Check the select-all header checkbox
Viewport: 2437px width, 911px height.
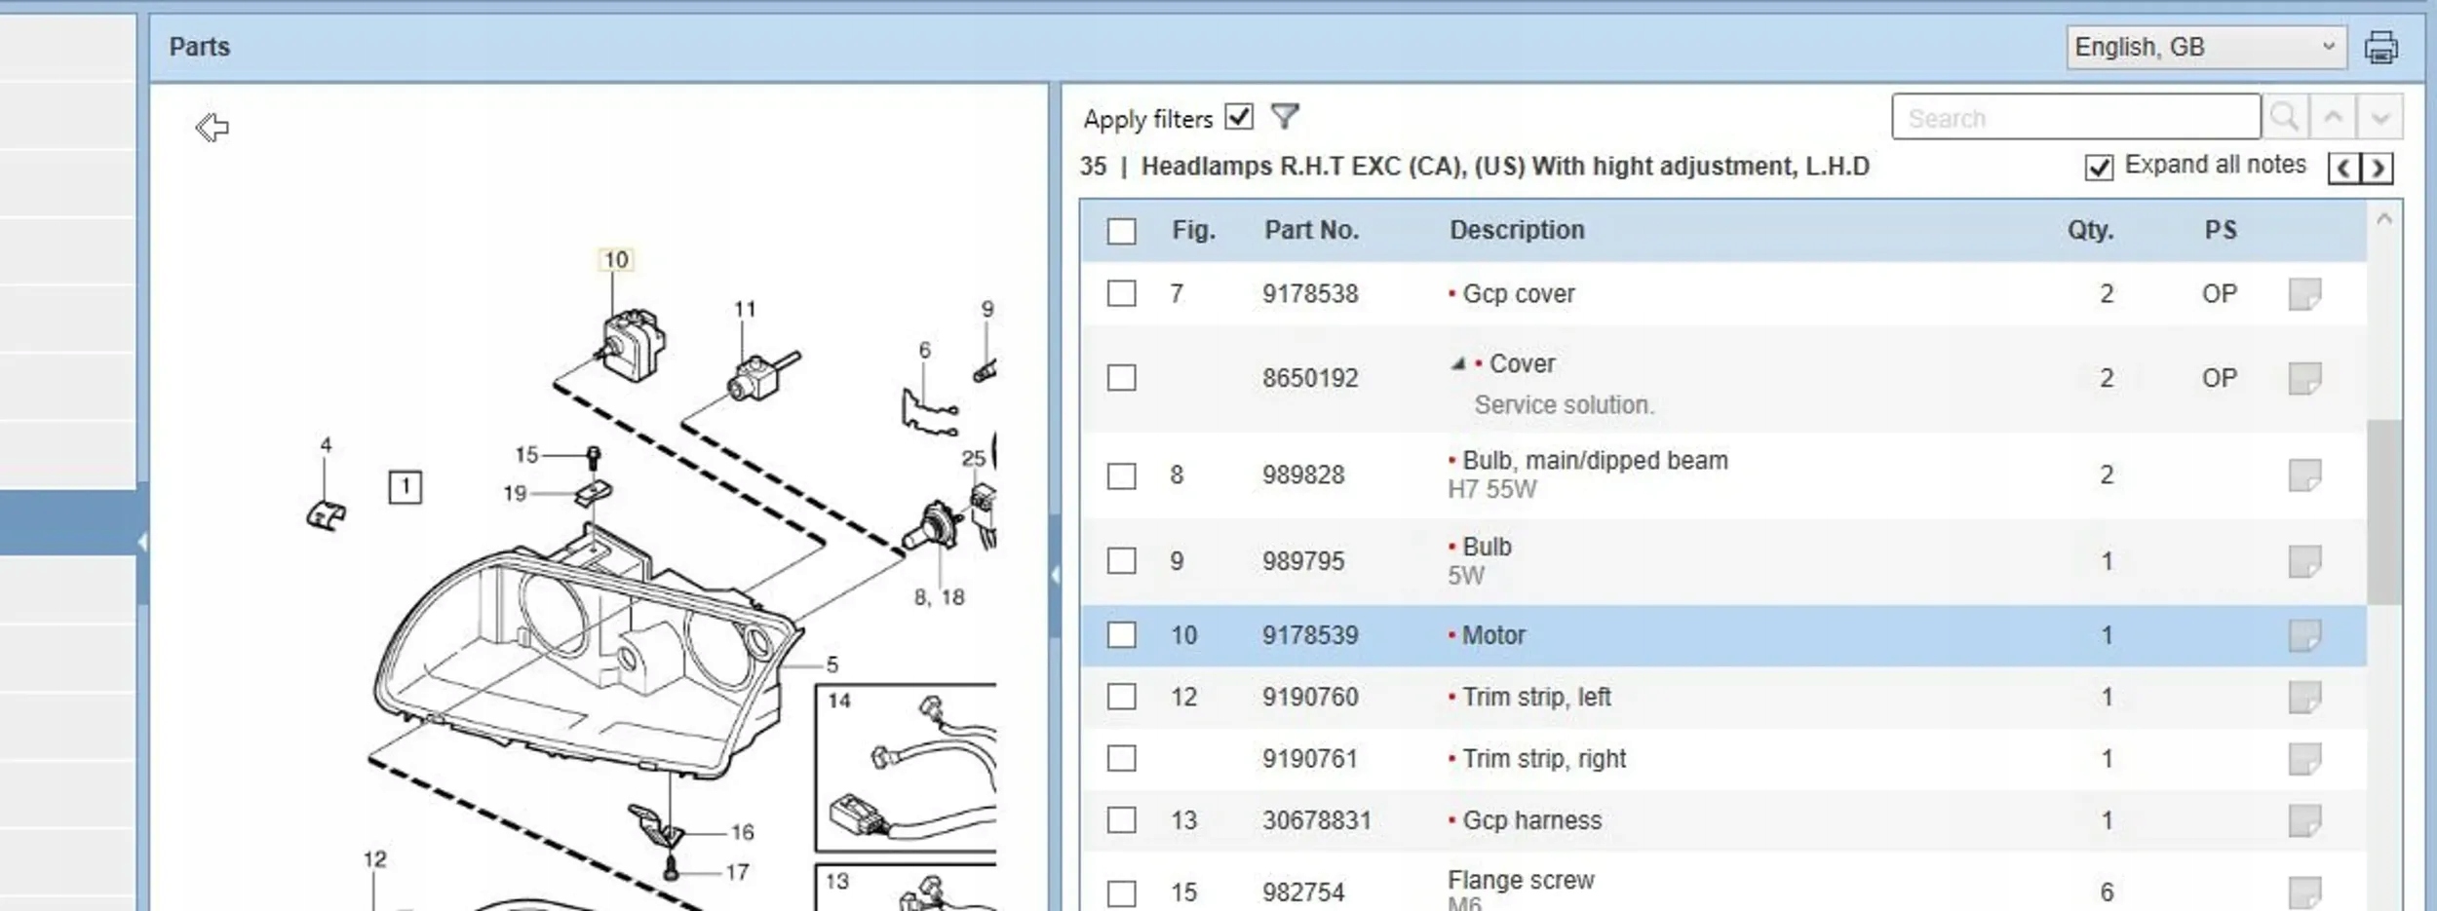1122,231
